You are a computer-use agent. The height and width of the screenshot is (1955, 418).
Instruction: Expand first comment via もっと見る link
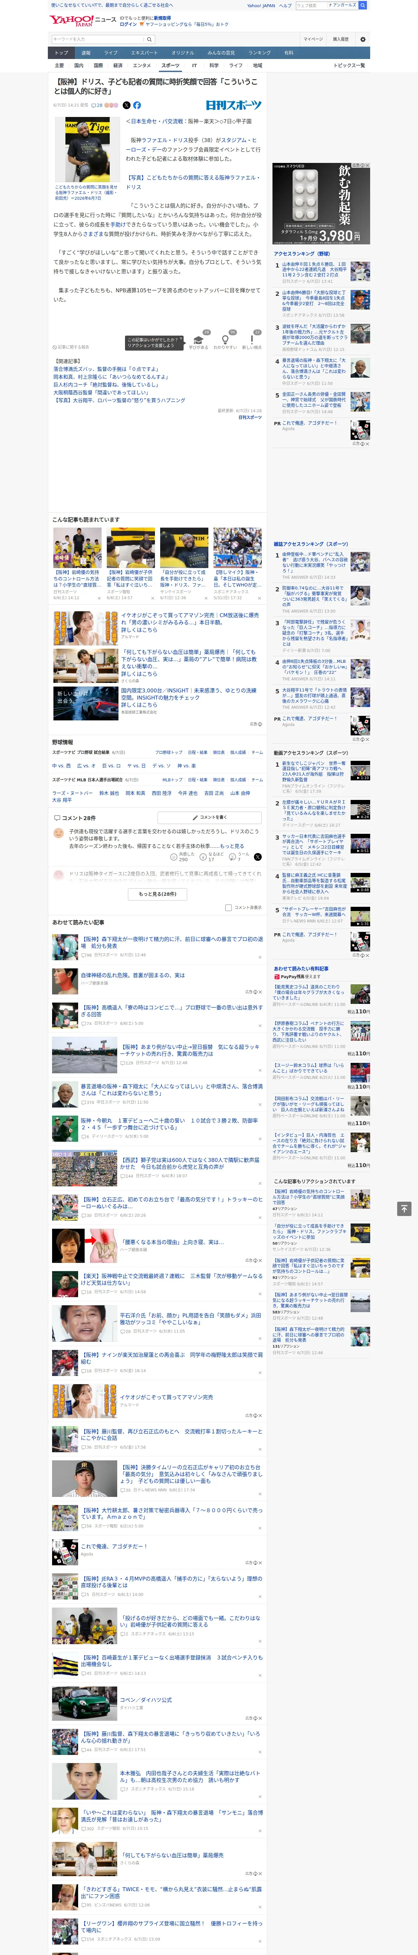[x=232, y=846]
